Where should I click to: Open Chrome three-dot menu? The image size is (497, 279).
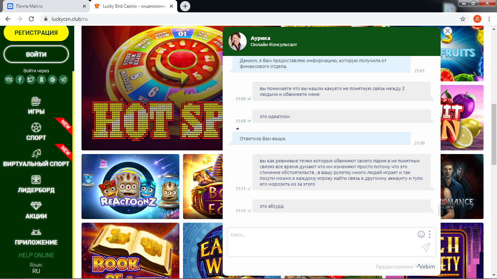coord(489,19)
